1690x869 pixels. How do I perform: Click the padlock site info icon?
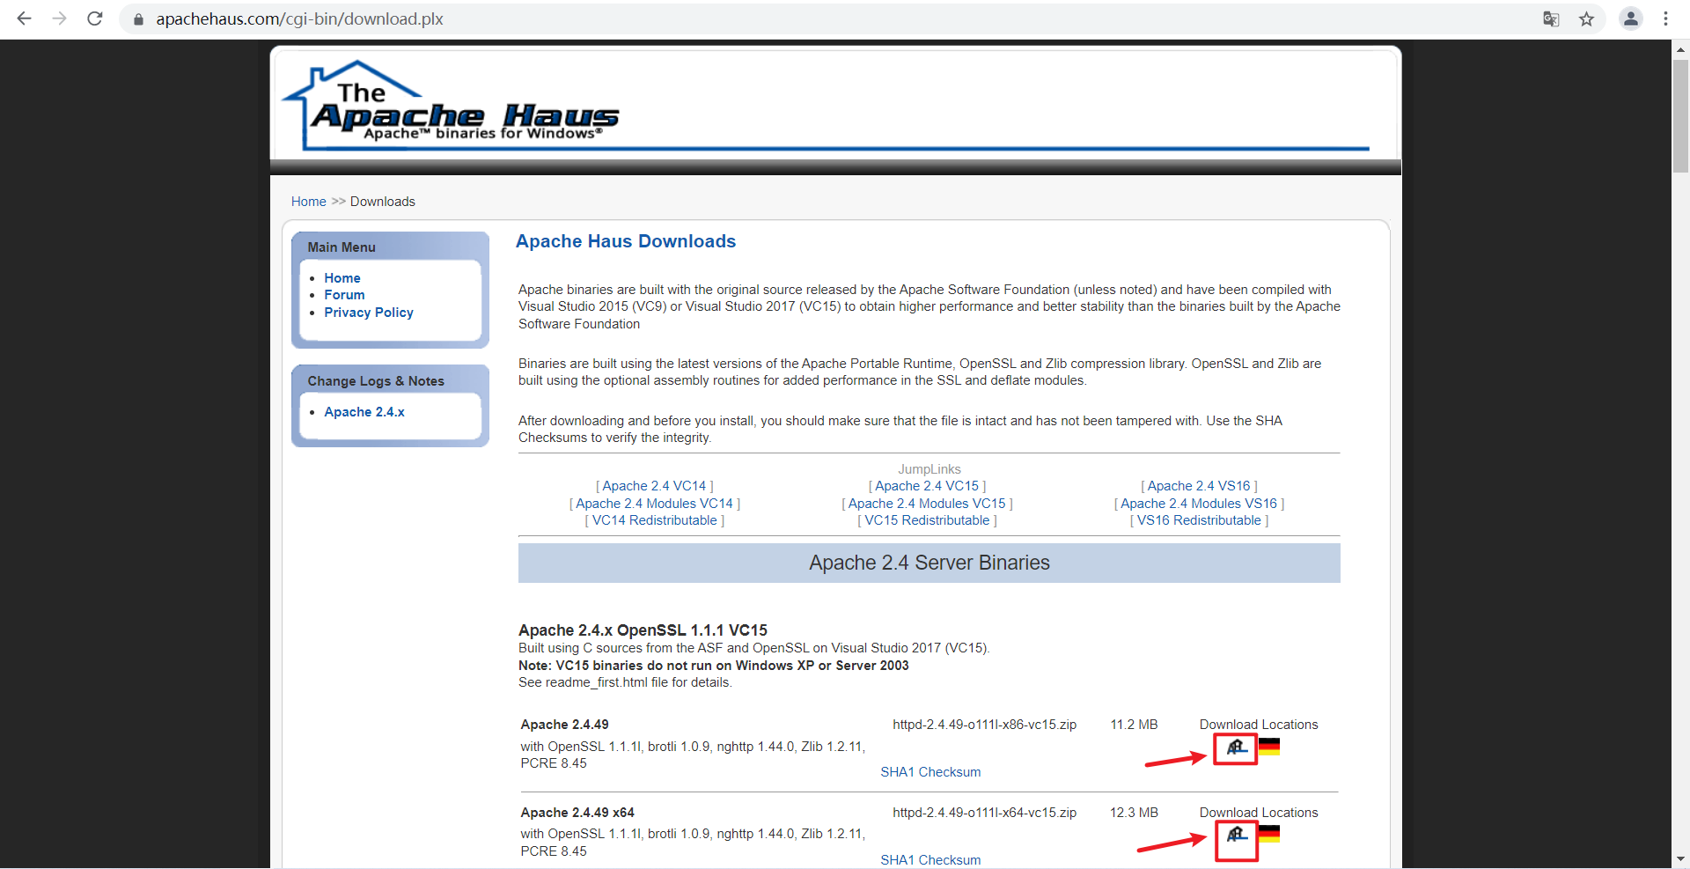pyautogui.click(x=138, y=19)
